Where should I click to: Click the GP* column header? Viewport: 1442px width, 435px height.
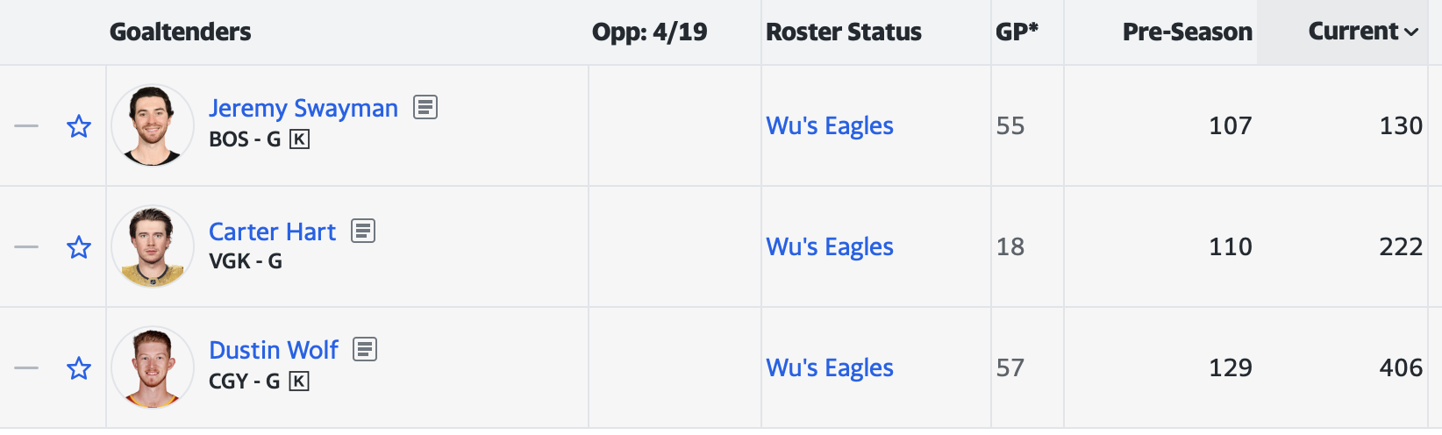click(x=1017, y=32)
